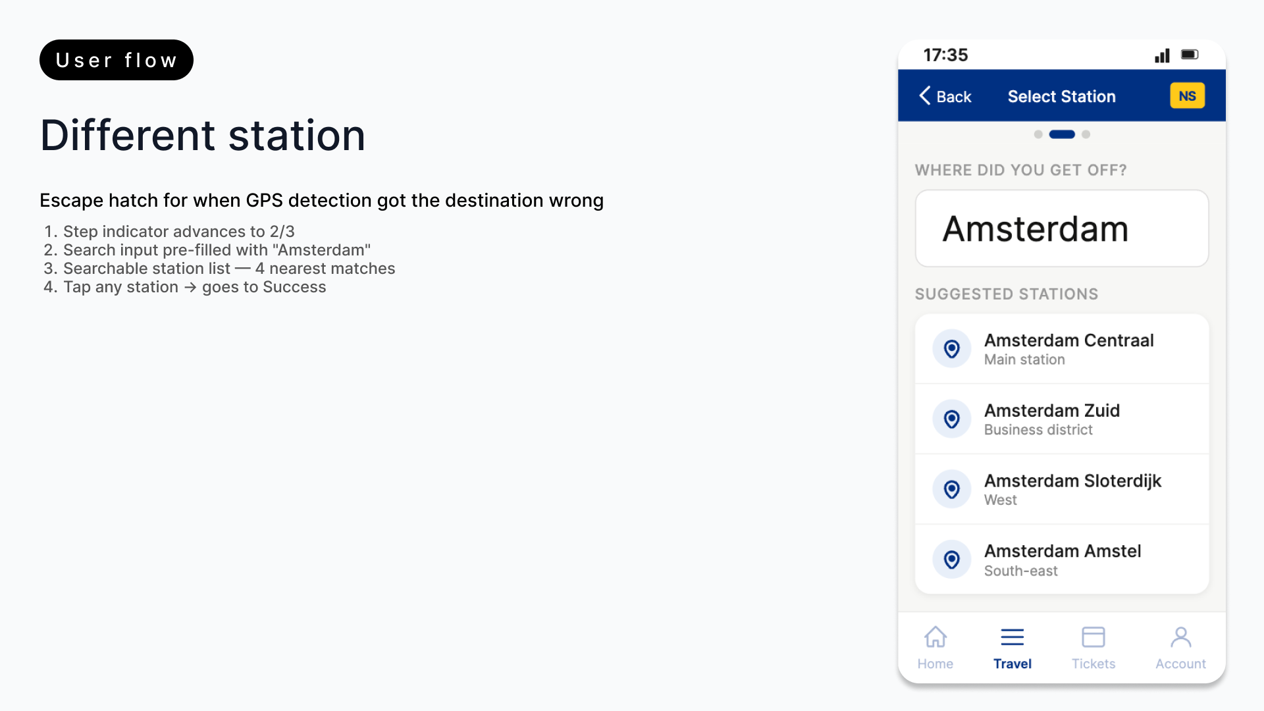1264x711 pixels.
Task: Tap the location pin beside Amsterdam Sloterdijk
Action: click(x=951, y=490)
